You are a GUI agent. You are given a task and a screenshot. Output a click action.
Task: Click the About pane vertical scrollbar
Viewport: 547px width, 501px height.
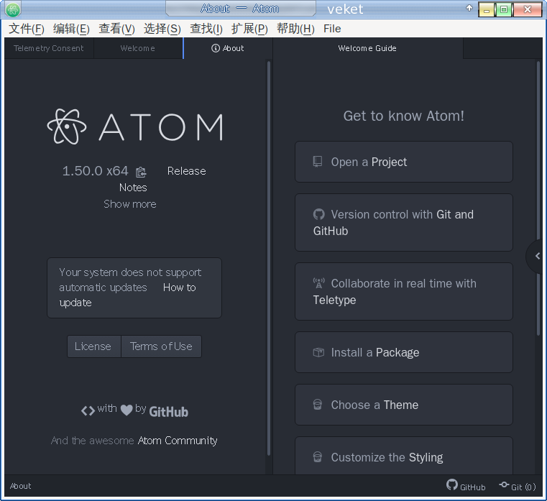pyautogui.click(x=269, y=258)
